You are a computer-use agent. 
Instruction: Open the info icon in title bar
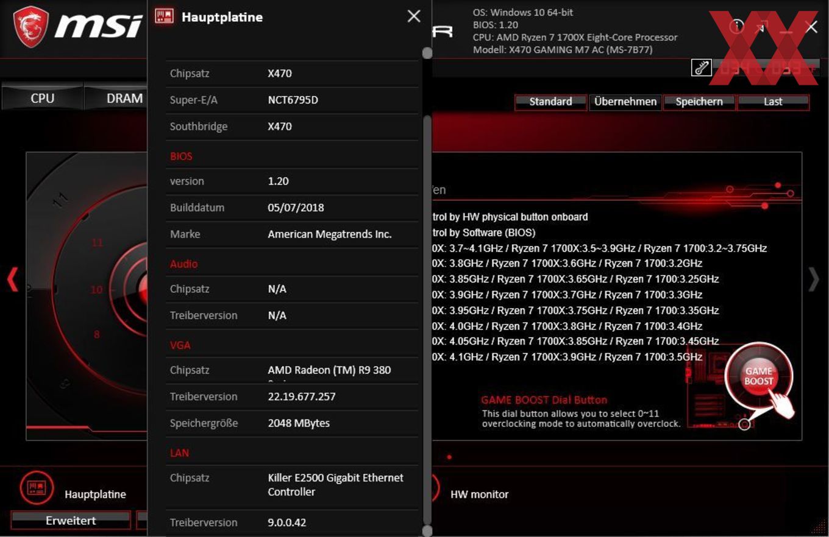[x=737, y=26]
